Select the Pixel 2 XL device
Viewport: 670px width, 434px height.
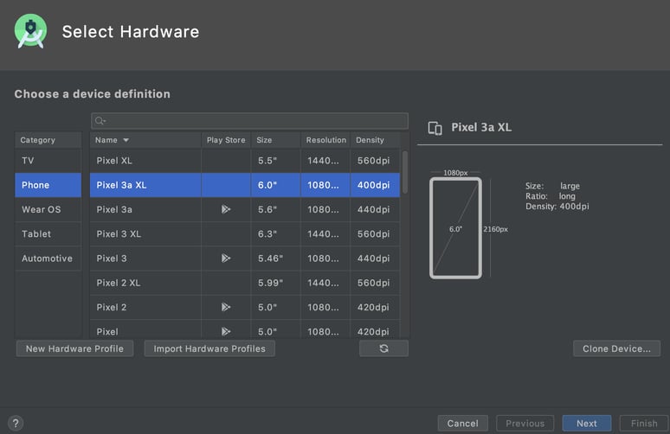[x=245, y=283]
